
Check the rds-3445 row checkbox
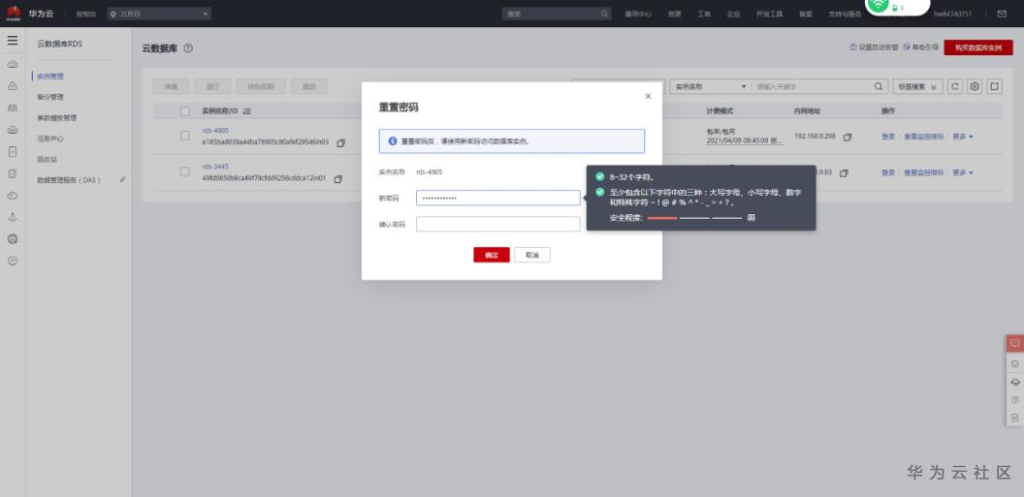tap(185, 171)
